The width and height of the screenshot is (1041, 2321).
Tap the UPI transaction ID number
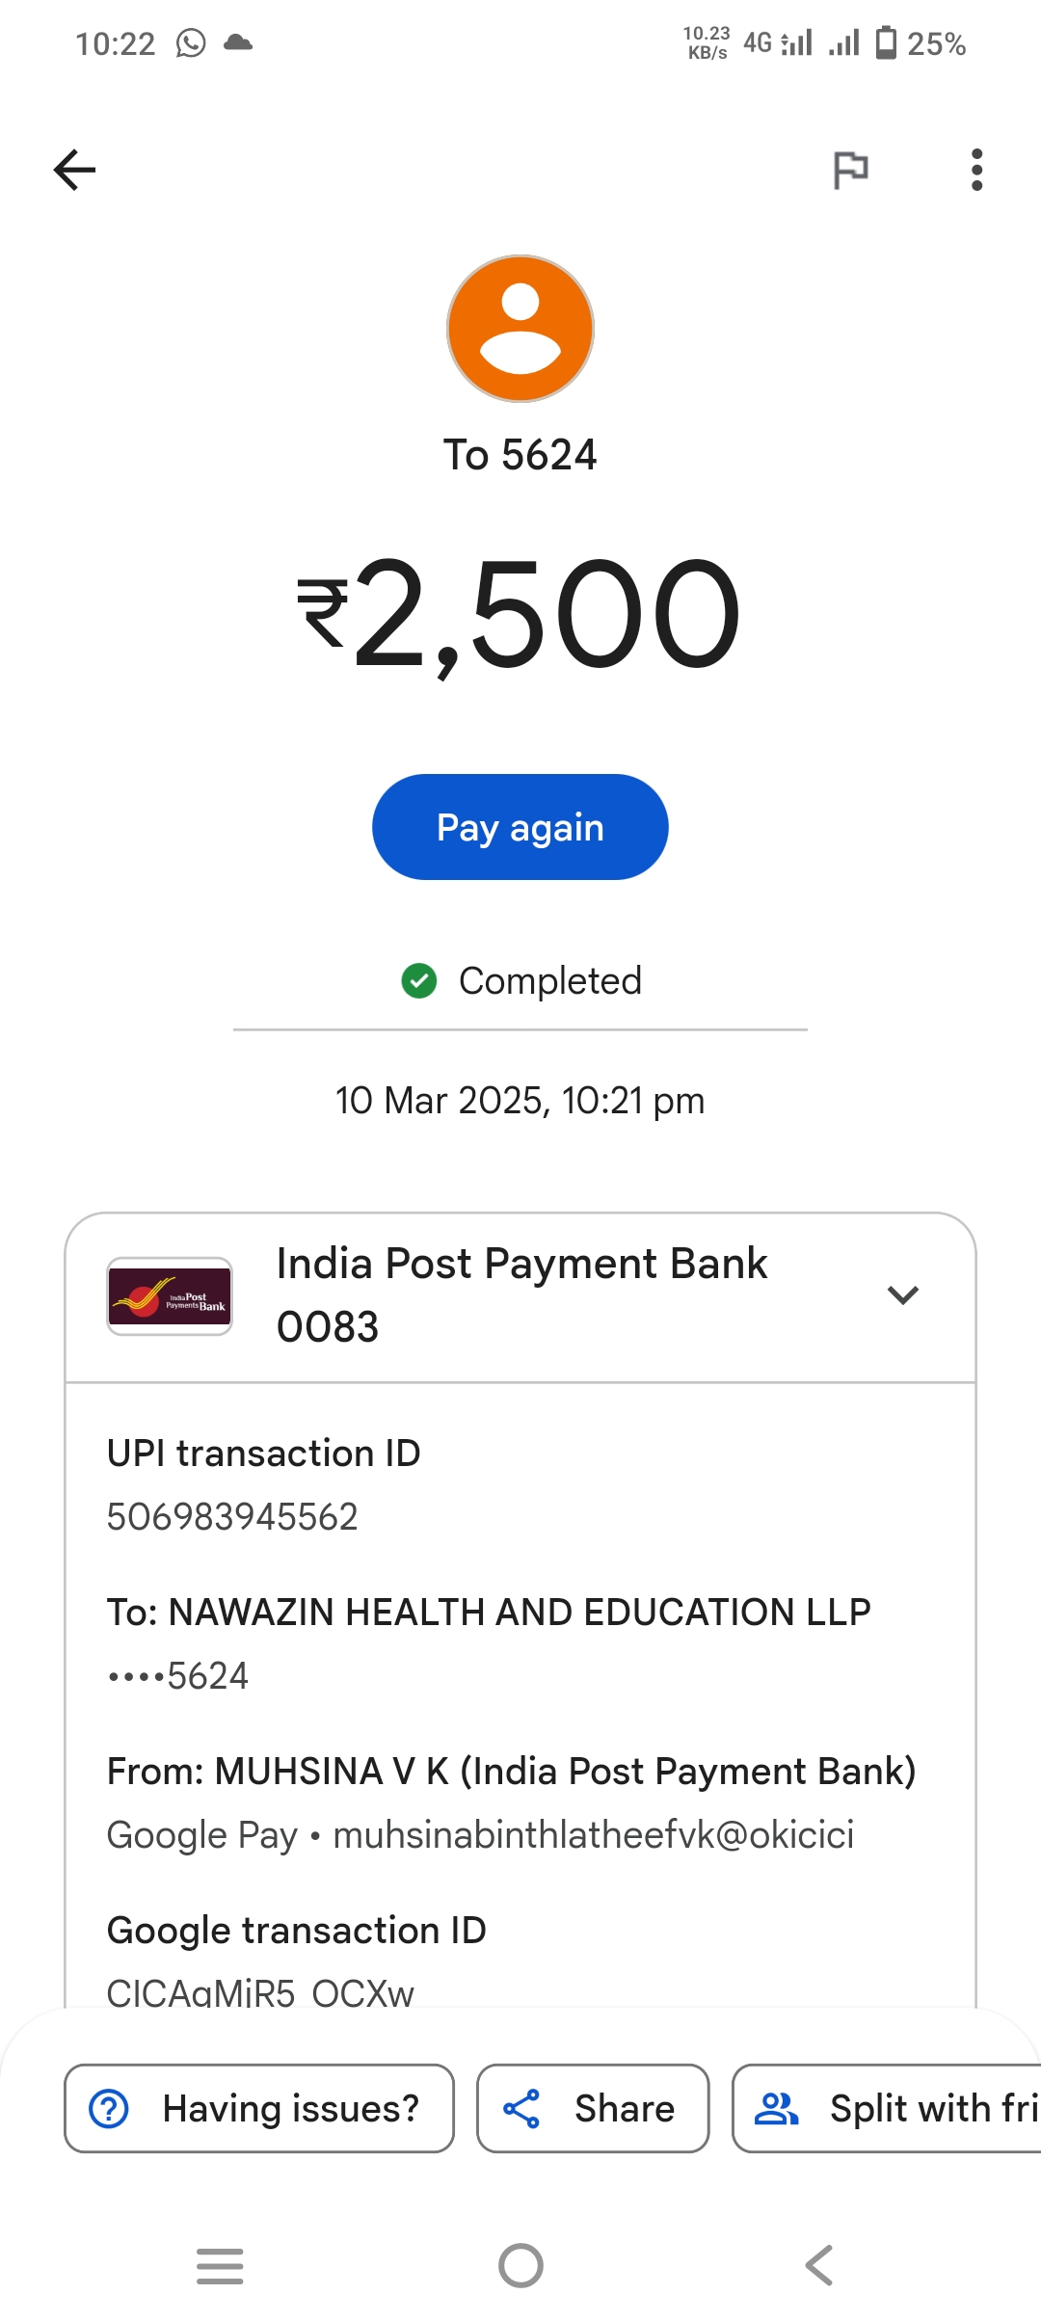tap(232, 1517)
